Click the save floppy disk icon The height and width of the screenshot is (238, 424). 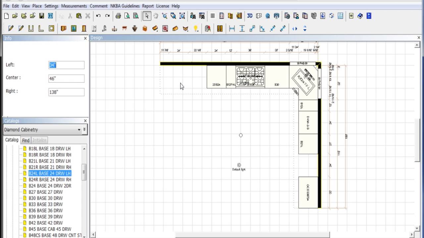[41, 16]
